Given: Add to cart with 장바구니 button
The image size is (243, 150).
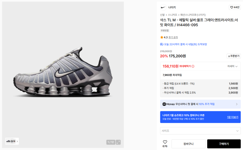Looking at the screenshot, I should point(188,144).
